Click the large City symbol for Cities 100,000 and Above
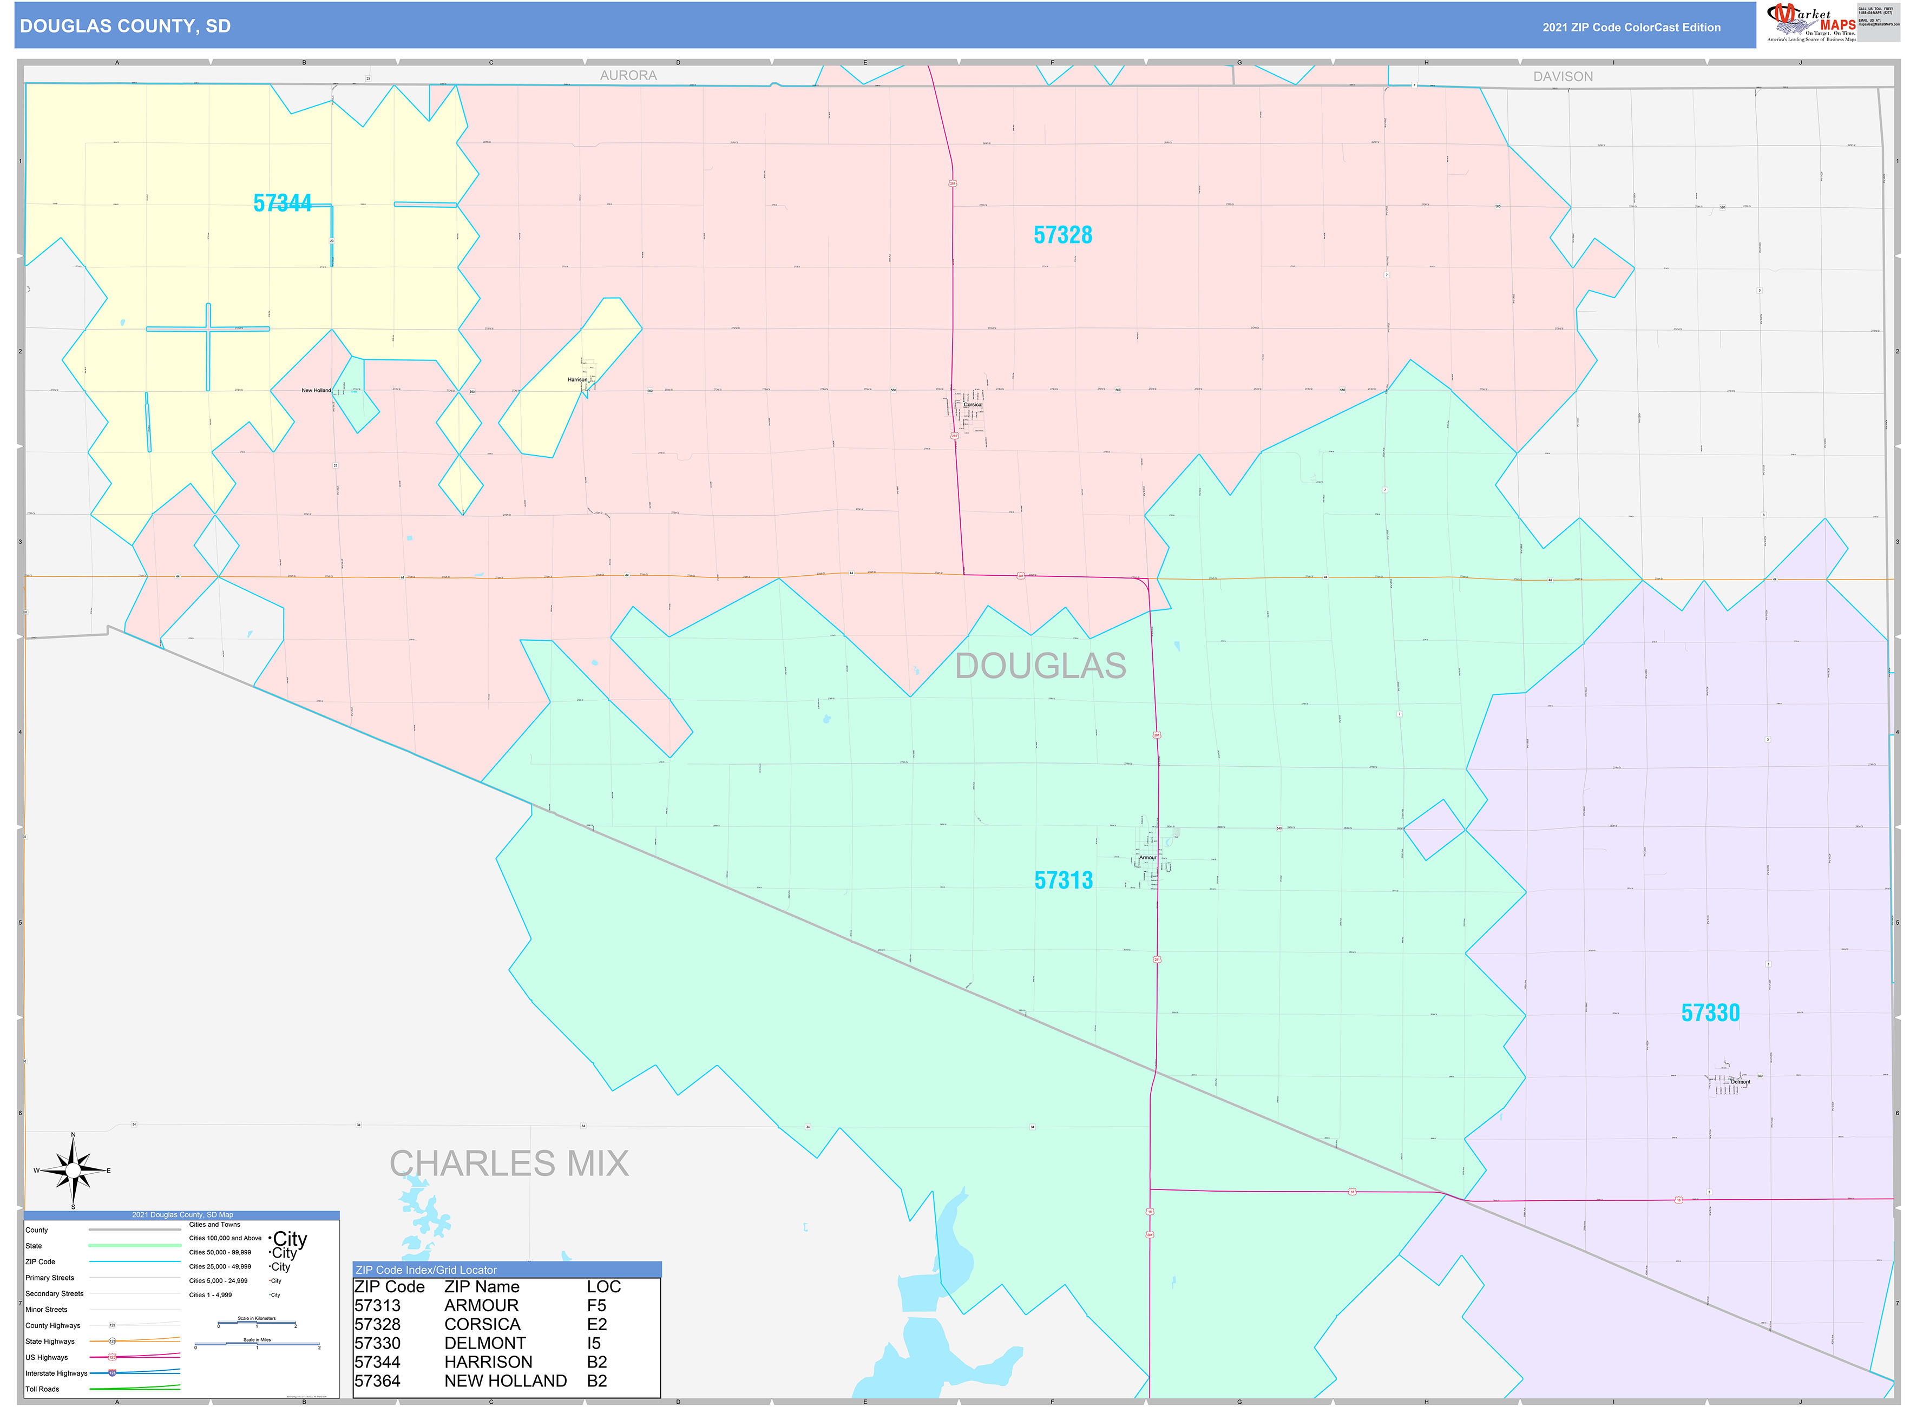Screen dimensions: 1910x1407 290,1240
